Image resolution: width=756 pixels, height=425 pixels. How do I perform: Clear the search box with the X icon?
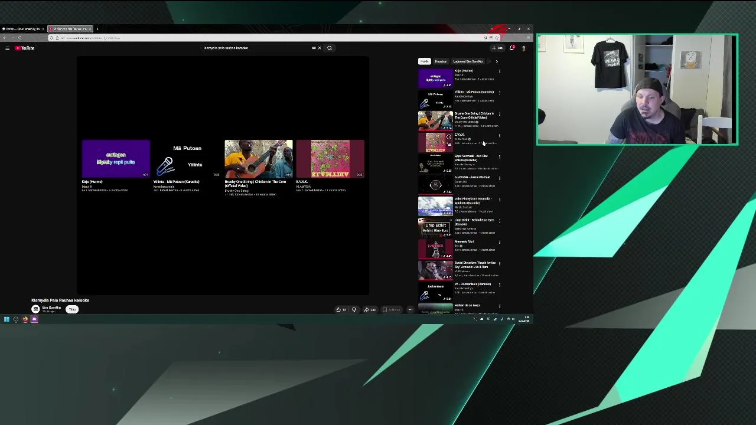320,48
